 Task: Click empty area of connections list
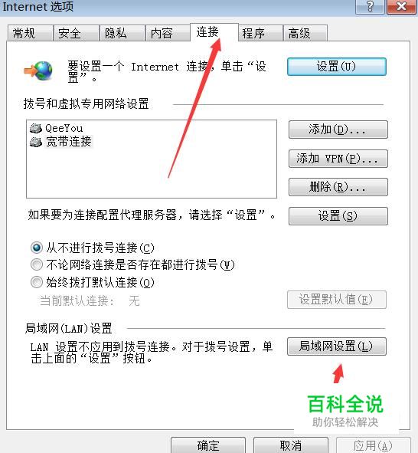(152, 173)
